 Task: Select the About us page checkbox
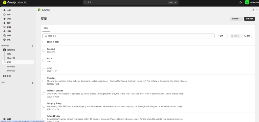pos(44,81)
